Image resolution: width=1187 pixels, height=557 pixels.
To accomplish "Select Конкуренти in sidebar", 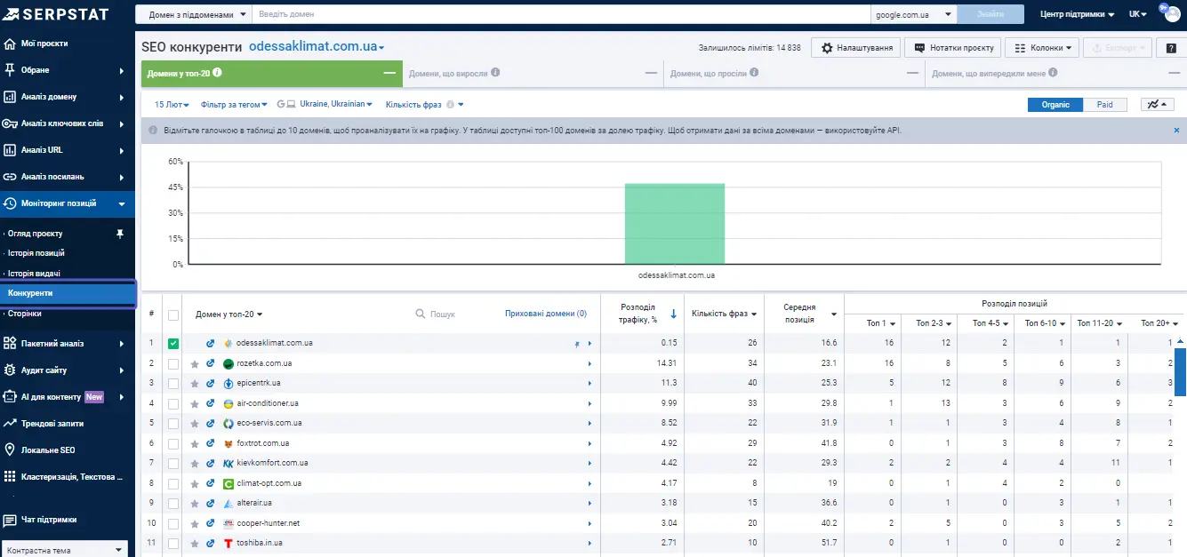I will coord(68,293).
